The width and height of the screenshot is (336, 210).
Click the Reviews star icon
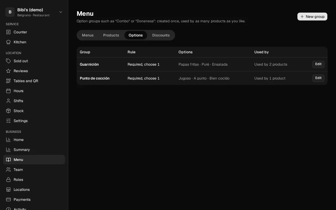pos(8,71)
